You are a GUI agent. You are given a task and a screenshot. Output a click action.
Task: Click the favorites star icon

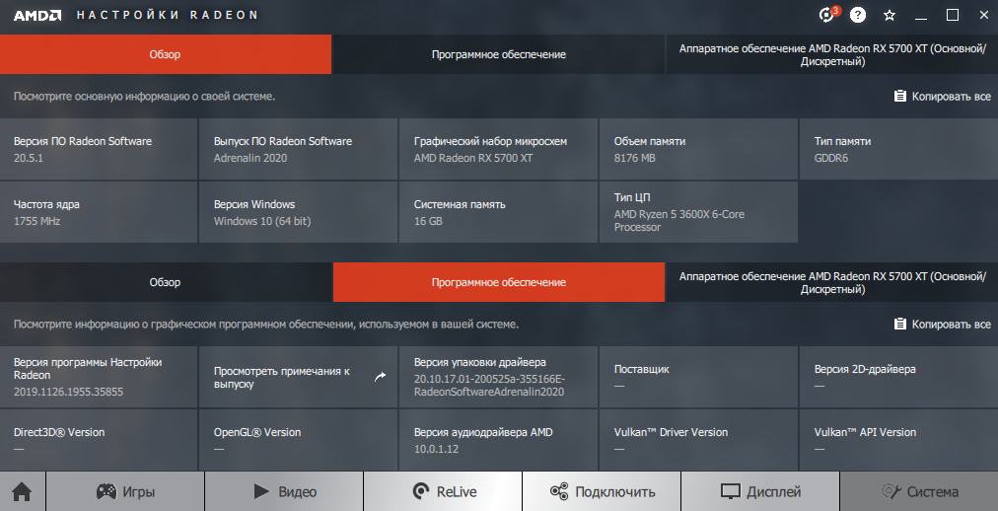click(890, 15)
